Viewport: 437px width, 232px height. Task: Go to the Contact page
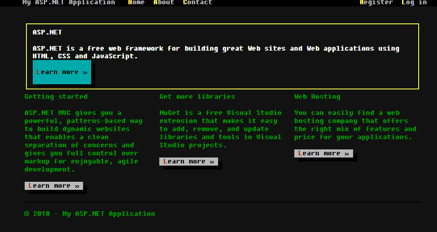click(x=197, y=3)
